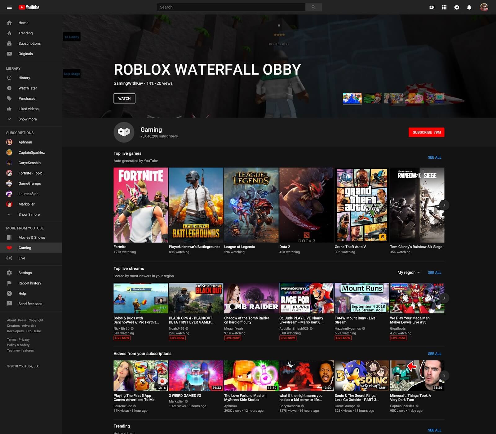This screenshot has width=496, height=434.
Task: Select the History clock icon
Action: point(9,78)
